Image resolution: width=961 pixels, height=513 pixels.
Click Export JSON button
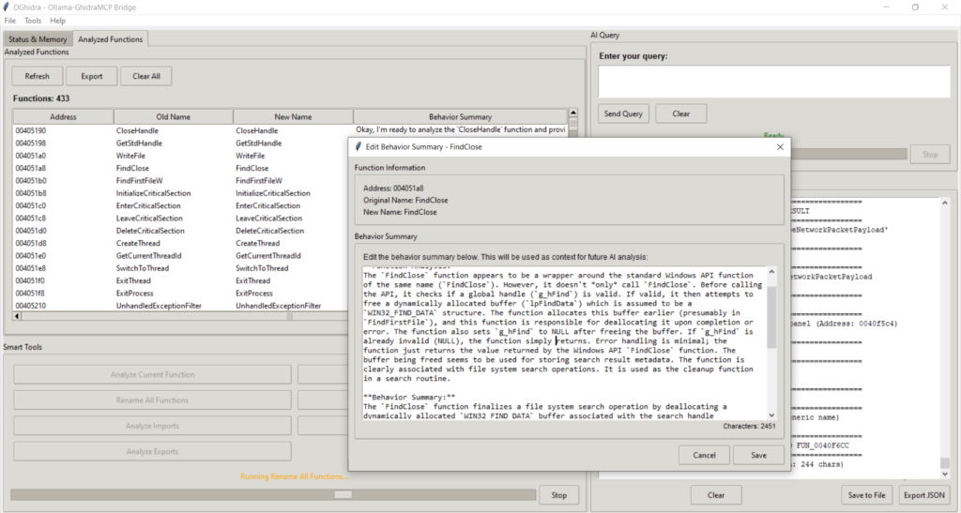pos(925,494)
